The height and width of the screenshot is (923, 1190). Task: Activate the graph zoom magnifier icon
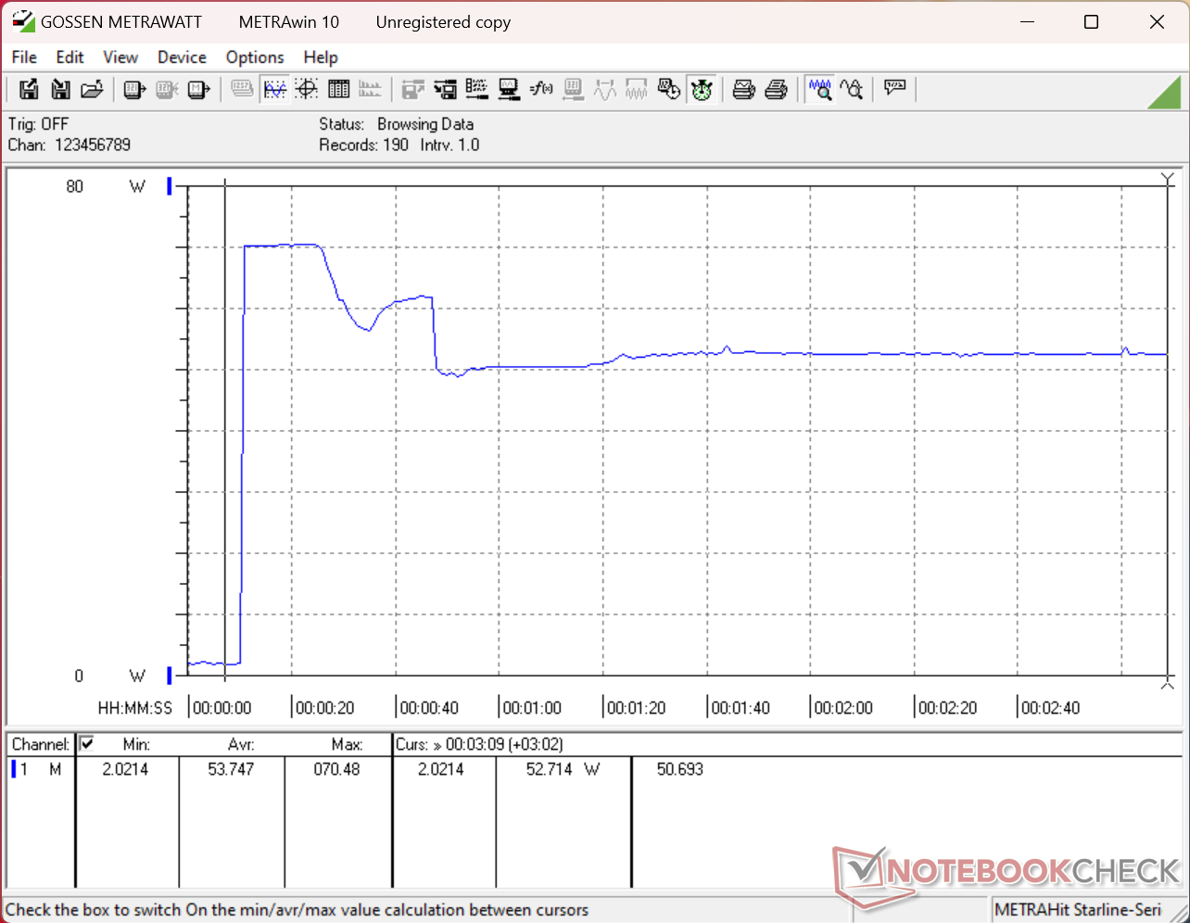819,89
